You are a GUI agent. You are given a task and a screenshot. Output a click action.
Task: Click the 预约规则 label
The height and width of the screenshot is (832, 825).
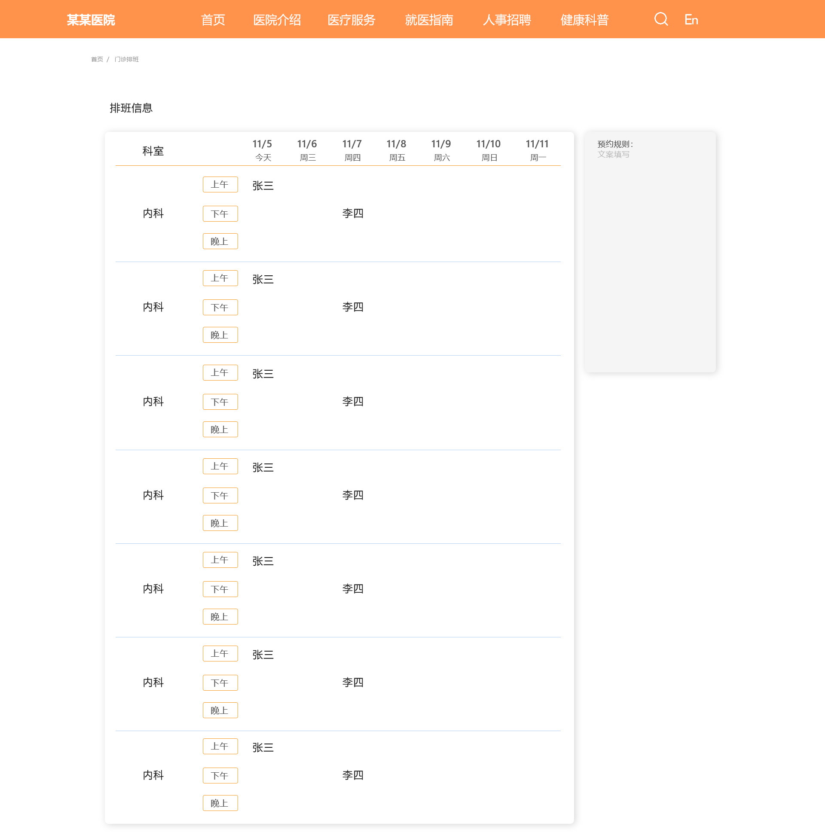point(615,144)
